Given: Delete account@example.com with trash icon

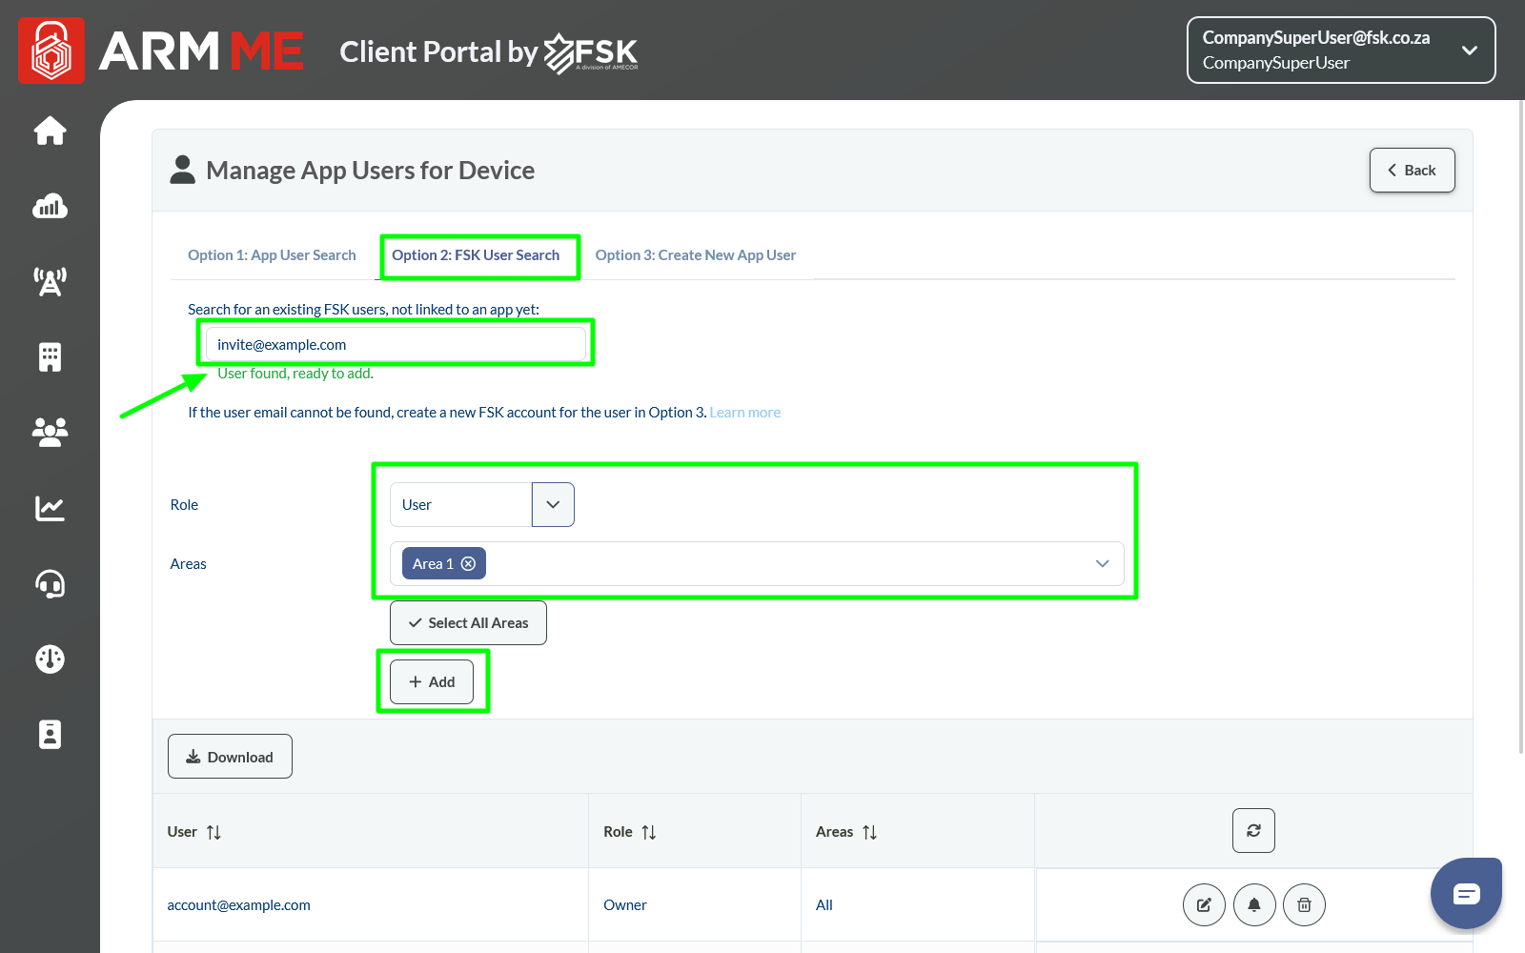Looking at the screenshot, I should [x=1304, y=905].
